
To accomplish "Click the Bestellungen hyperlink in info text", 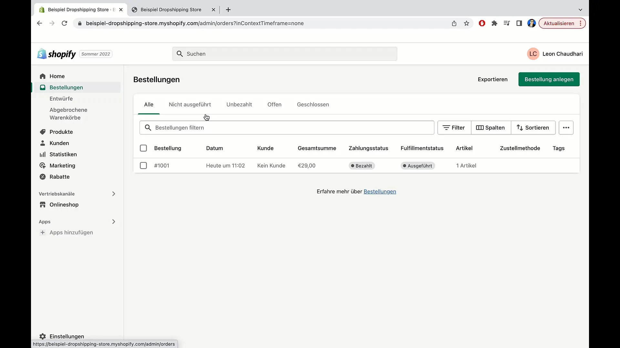I will [x=380, y=191].
